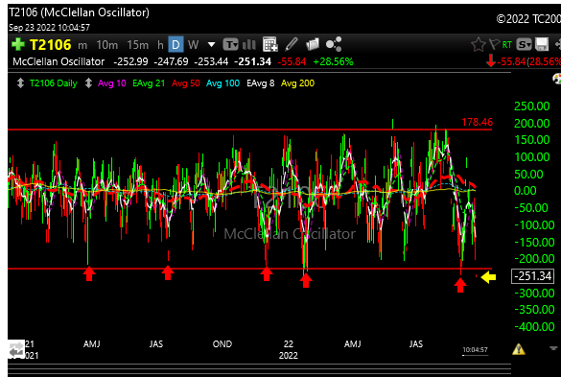
Task: Click the 0.00 scale value
Action: coord(525,191)
